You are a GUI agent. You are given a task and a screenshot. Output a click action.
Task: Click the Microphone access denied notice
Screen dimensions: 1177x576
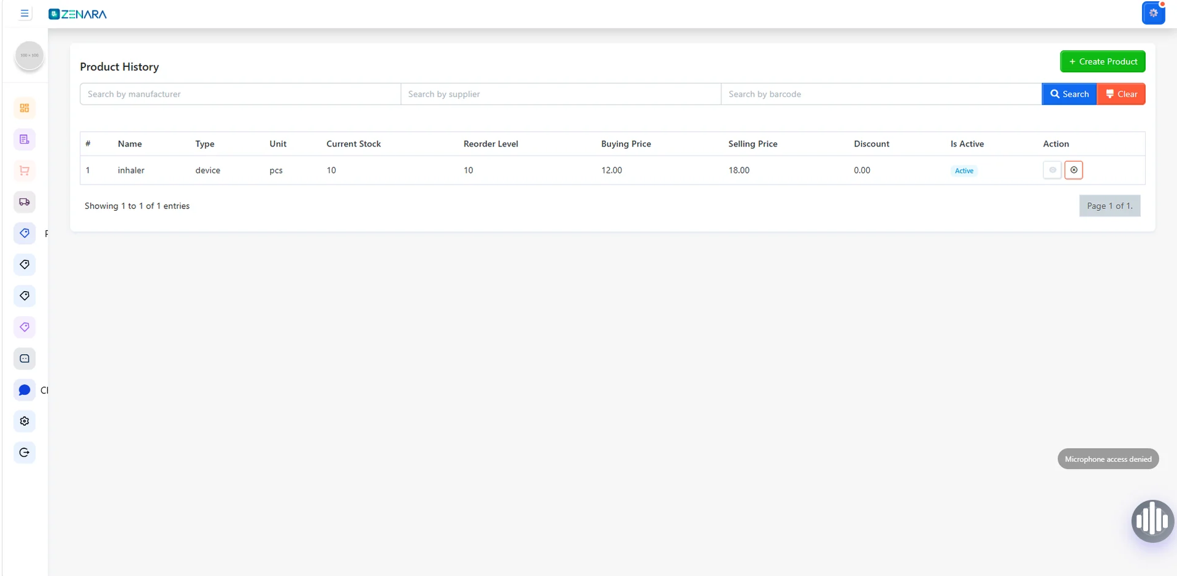(1108, 459)
